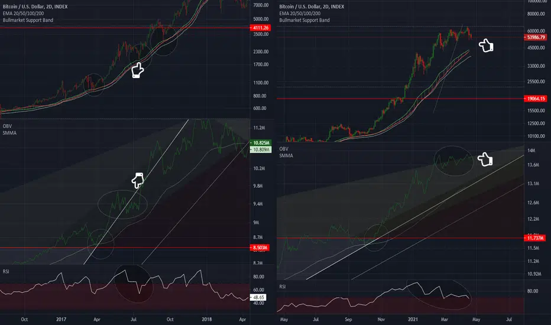Click the 1700.00 price axis label
This screenshot has width=551, height=325.
261,64
